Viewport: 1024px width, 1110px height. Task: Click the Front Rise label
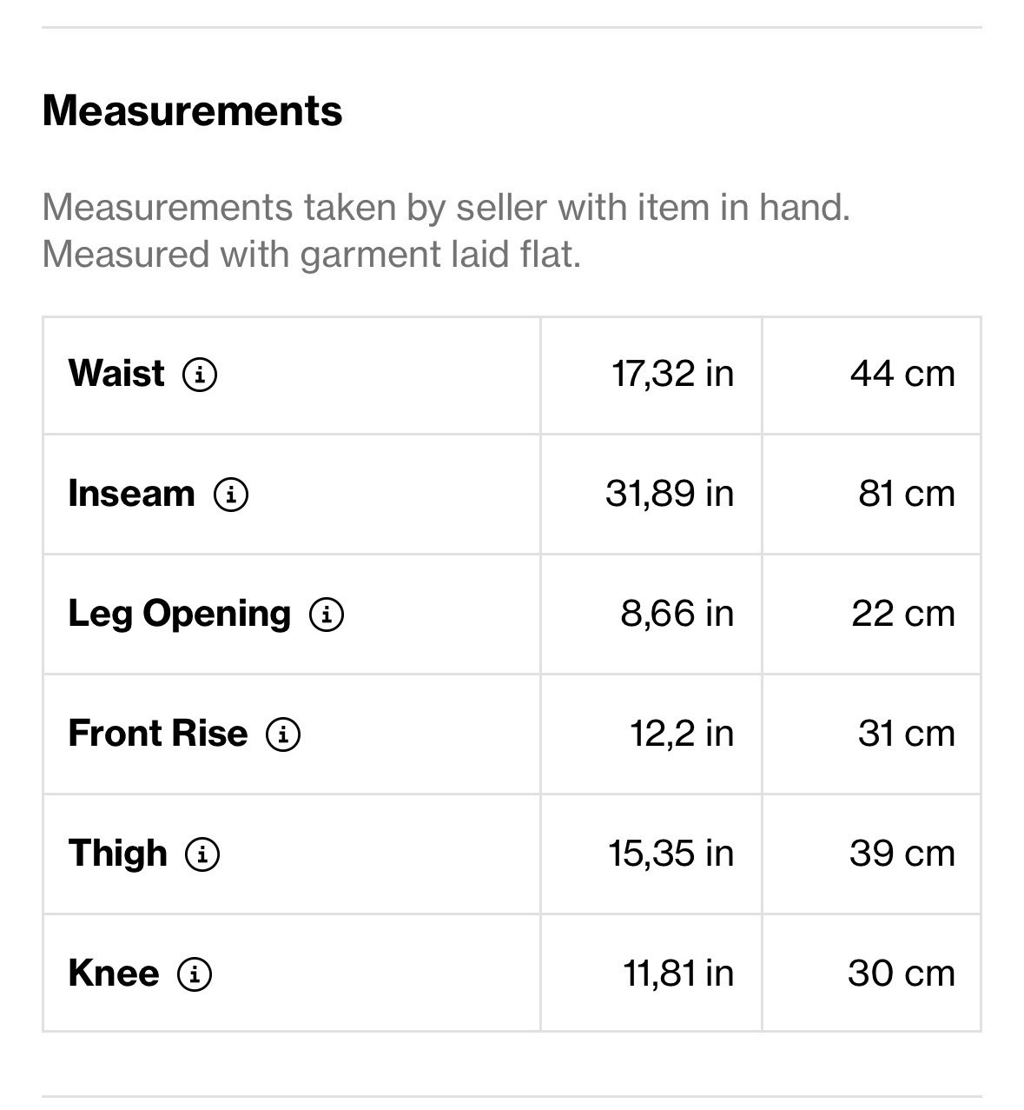coord(157,734)
